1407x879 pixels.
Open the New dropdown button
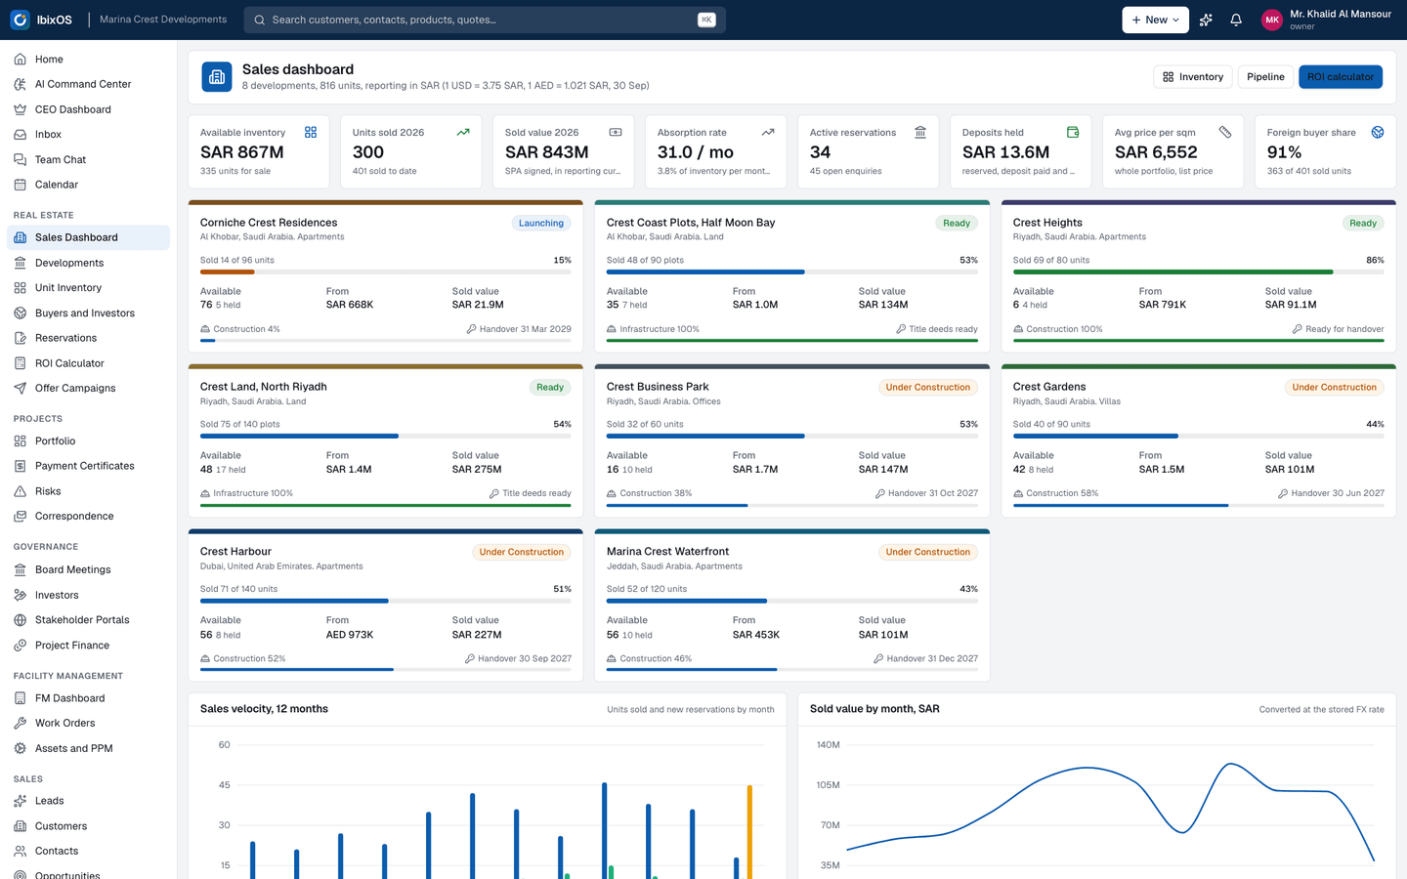click(1155, 20)
